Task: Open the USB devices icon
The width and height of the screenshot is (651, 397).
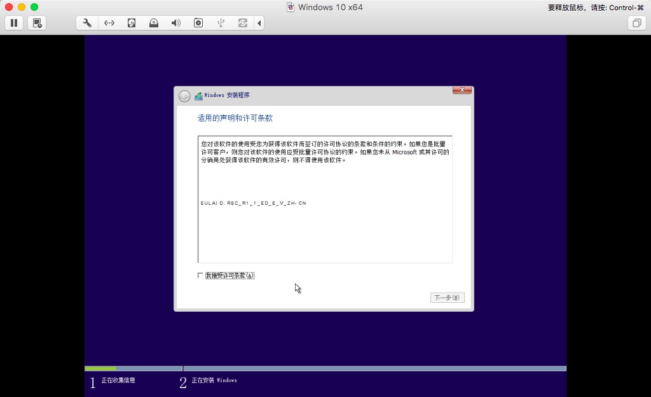Action: [x=221, y=23]
